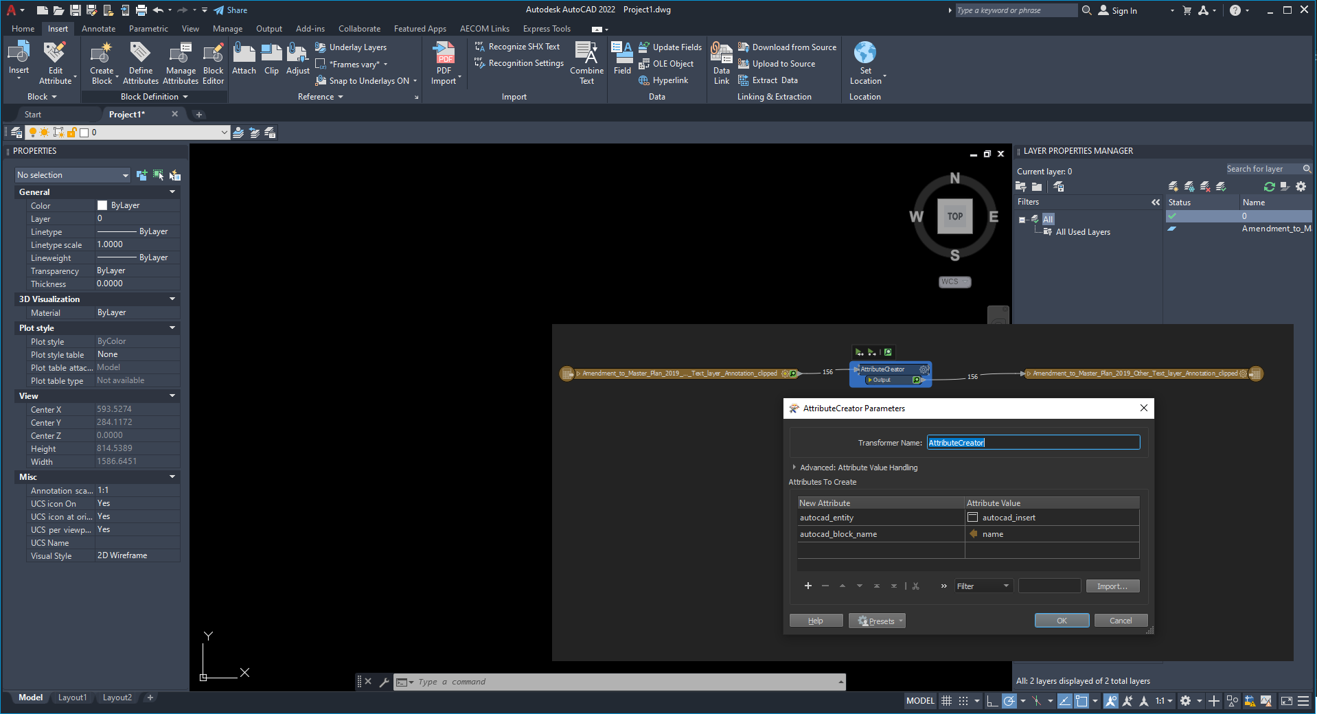Collapse the Plot style section

[172, 328]
